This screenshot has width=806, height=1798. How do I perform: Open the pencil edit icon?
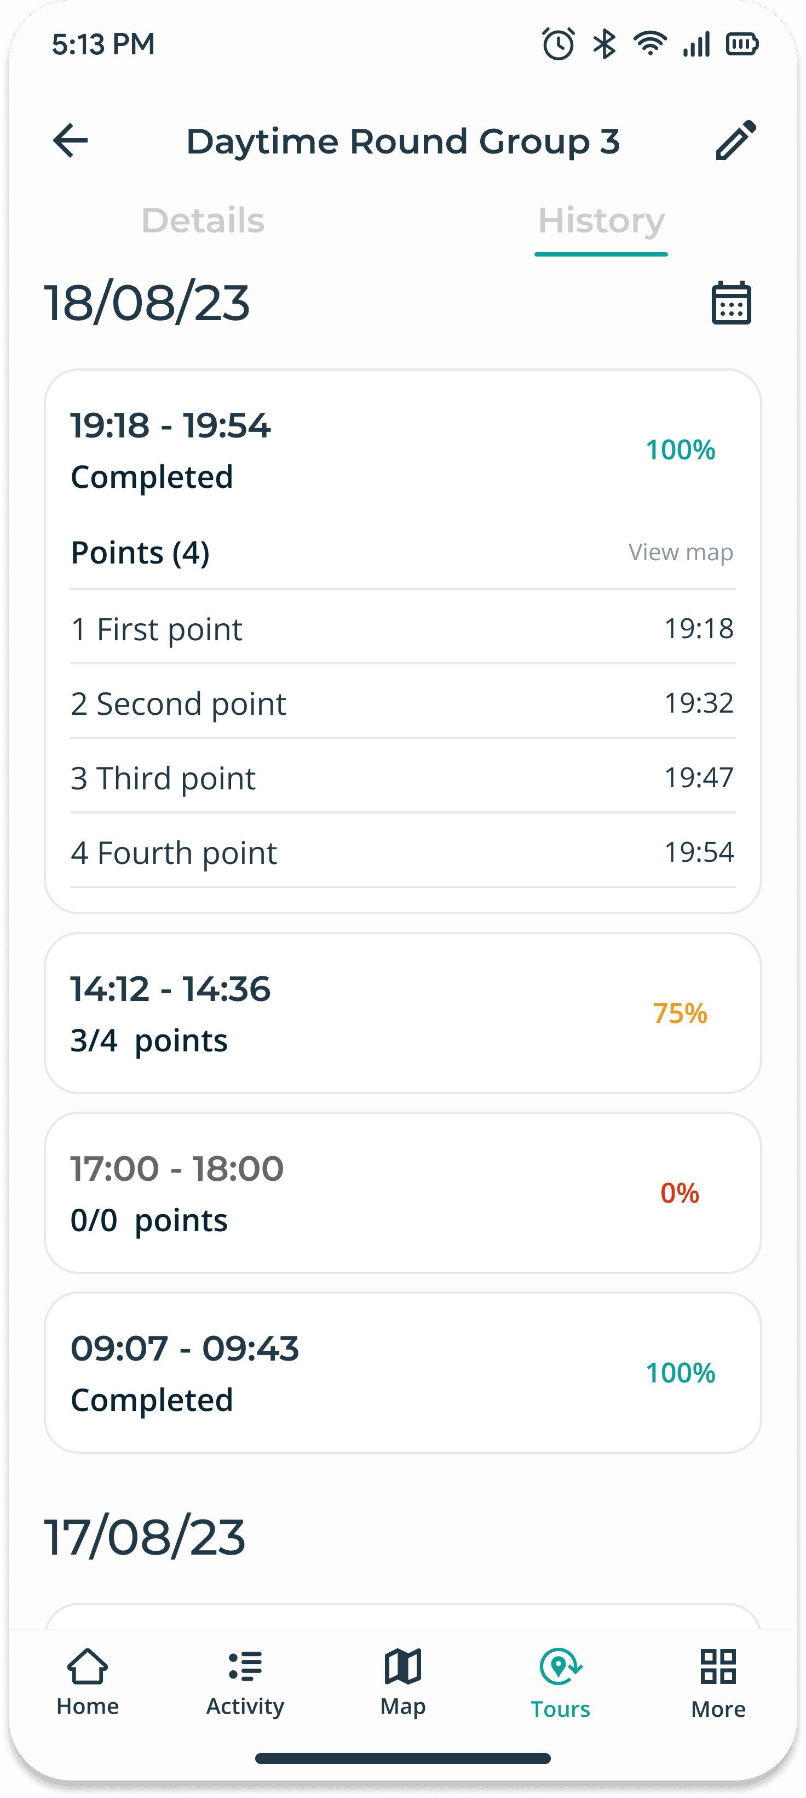pyautogui.click(x=736, y=140)
